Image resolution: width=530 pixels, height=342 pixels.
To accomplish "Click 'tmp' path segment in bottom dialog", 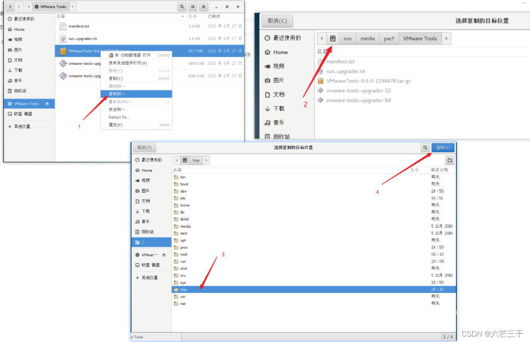I will point(196,160).
